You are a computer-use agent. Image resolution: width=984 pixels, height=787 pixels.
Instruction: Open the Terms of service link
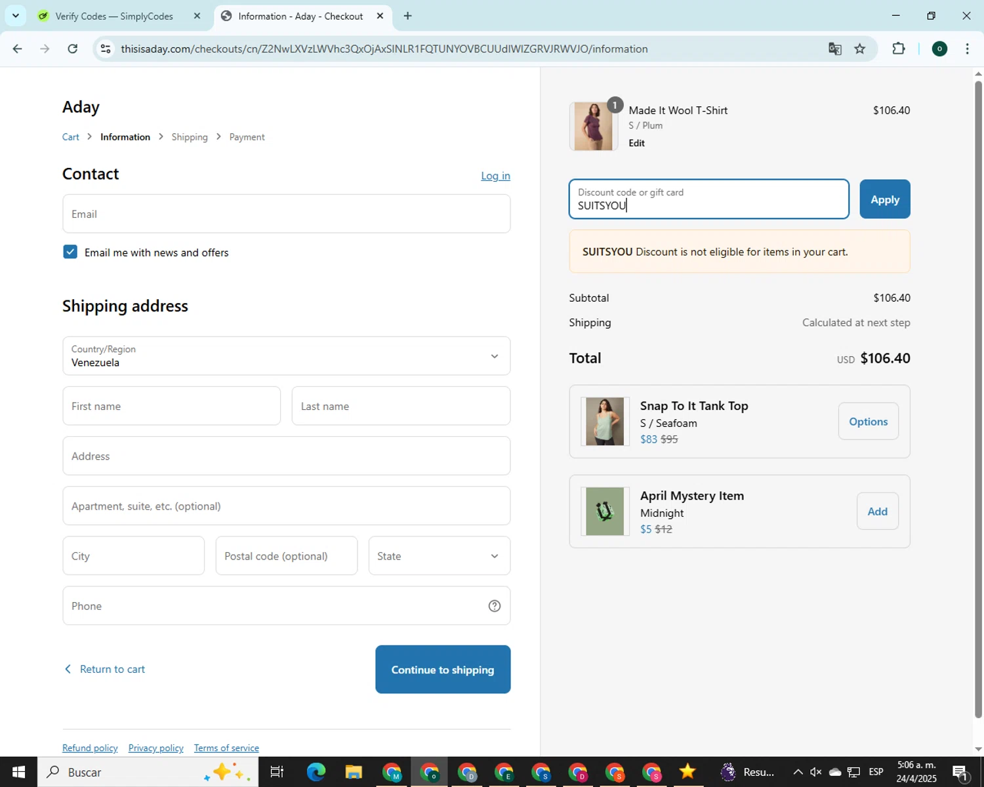click(x=226, y=748)
